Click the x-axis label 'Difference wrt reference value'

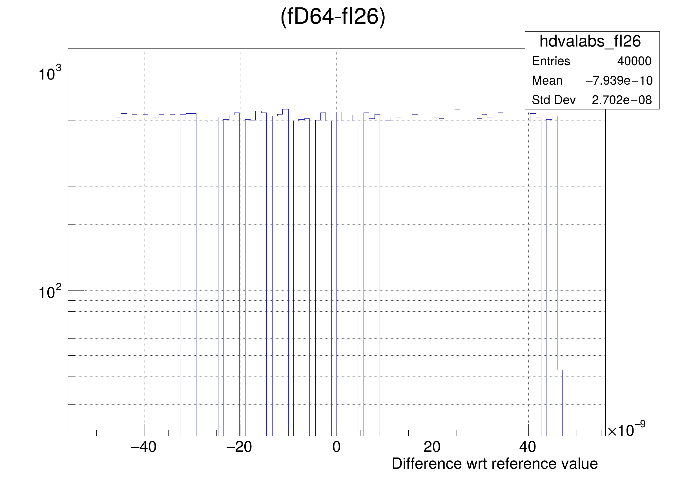495,464
